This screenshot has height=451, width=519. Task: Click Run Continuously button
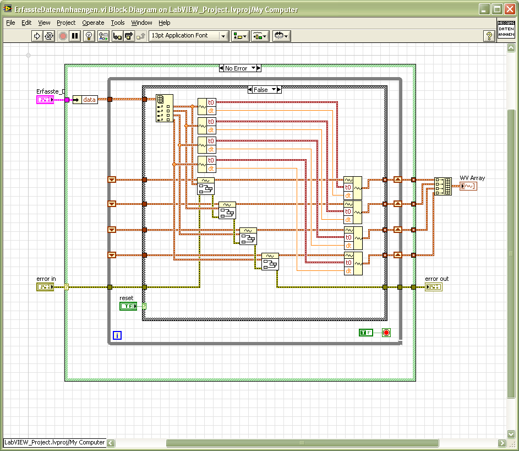(49, 36)
